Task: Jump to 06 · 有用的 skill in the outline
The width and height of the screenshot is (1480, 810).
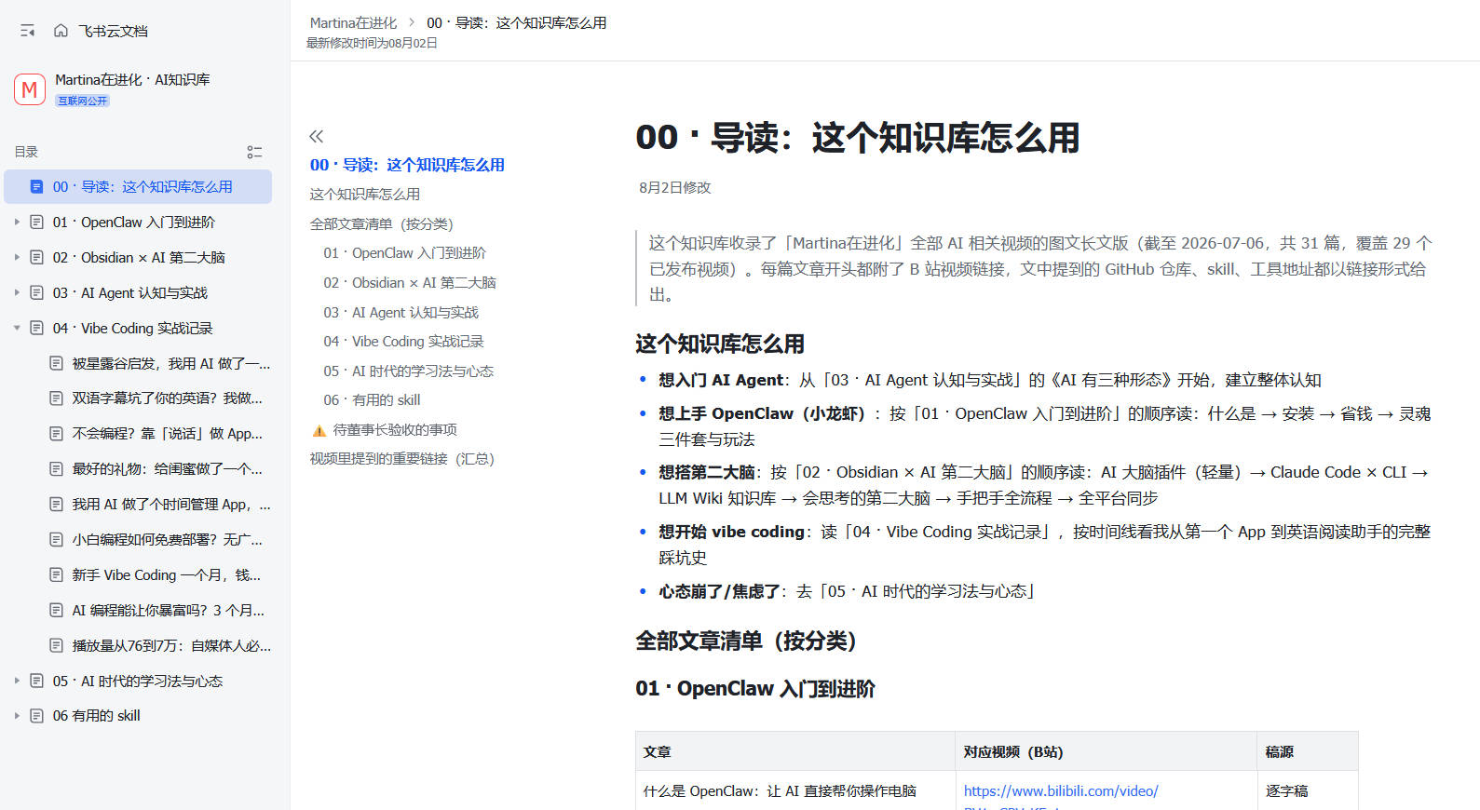Action: [x=372, y=400]
